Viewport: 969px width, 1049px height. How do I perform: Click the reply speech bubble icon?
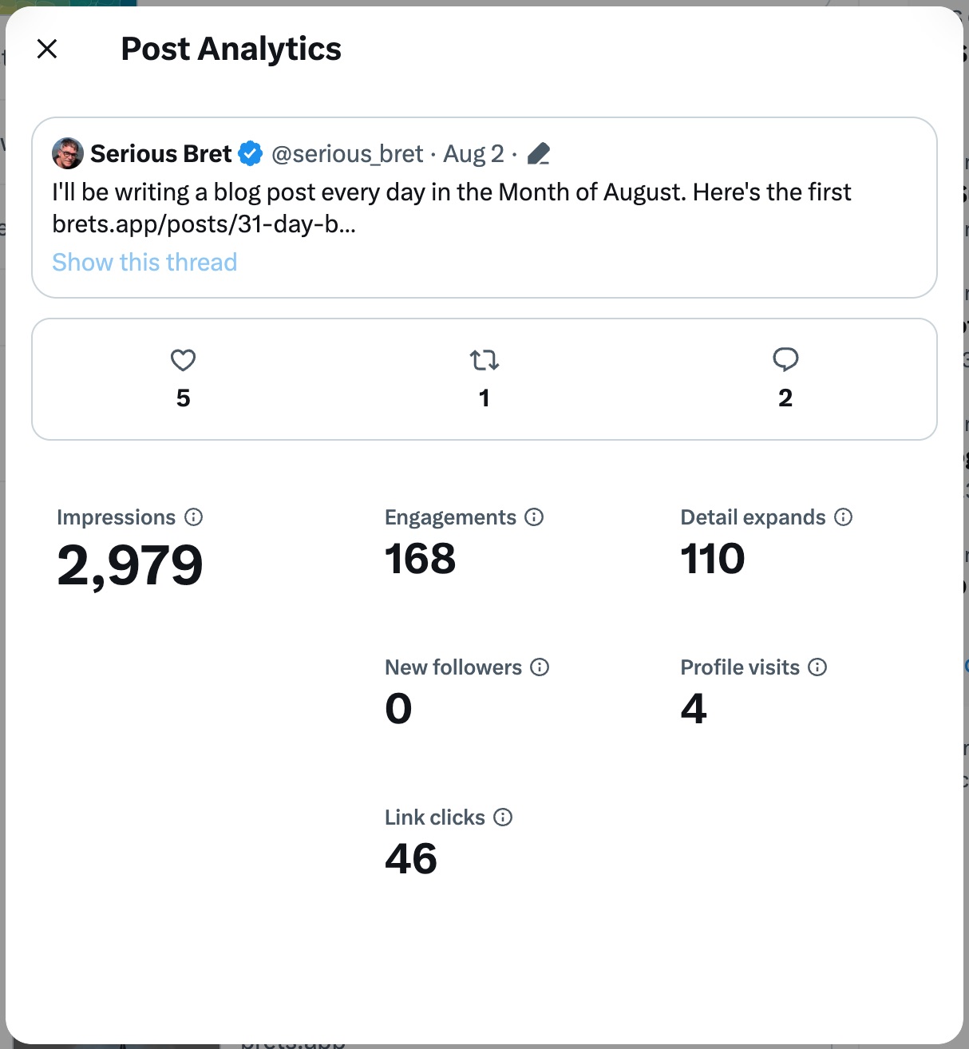(785, 360)
